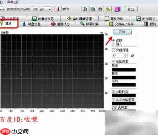Enable the 快捷行程 short stroke checkbox
The height and width of the screenshot is (135, 158).
click(113, 50)
